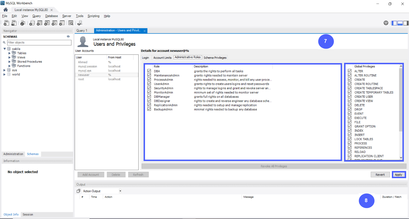Open SQL script file toolbar icon

pos(14,23)
